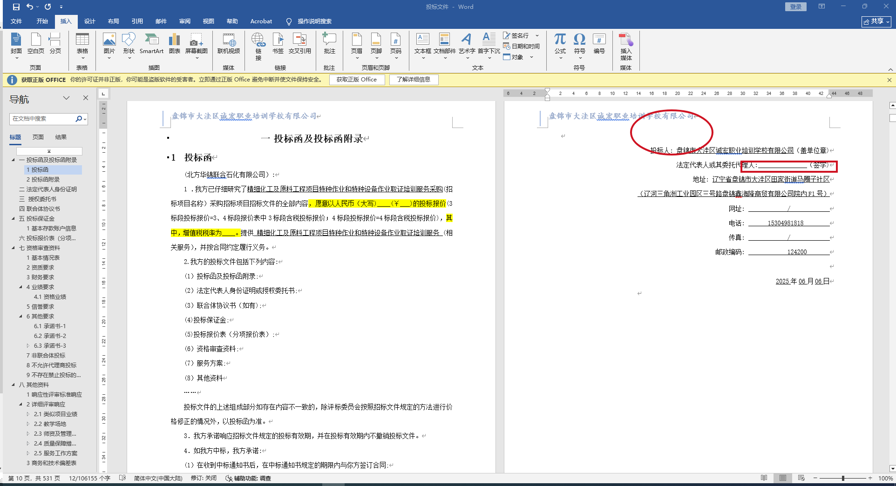Click the 获取正版 Office button
This screenshot has width=896, height=486.
(x=357, y=80)
